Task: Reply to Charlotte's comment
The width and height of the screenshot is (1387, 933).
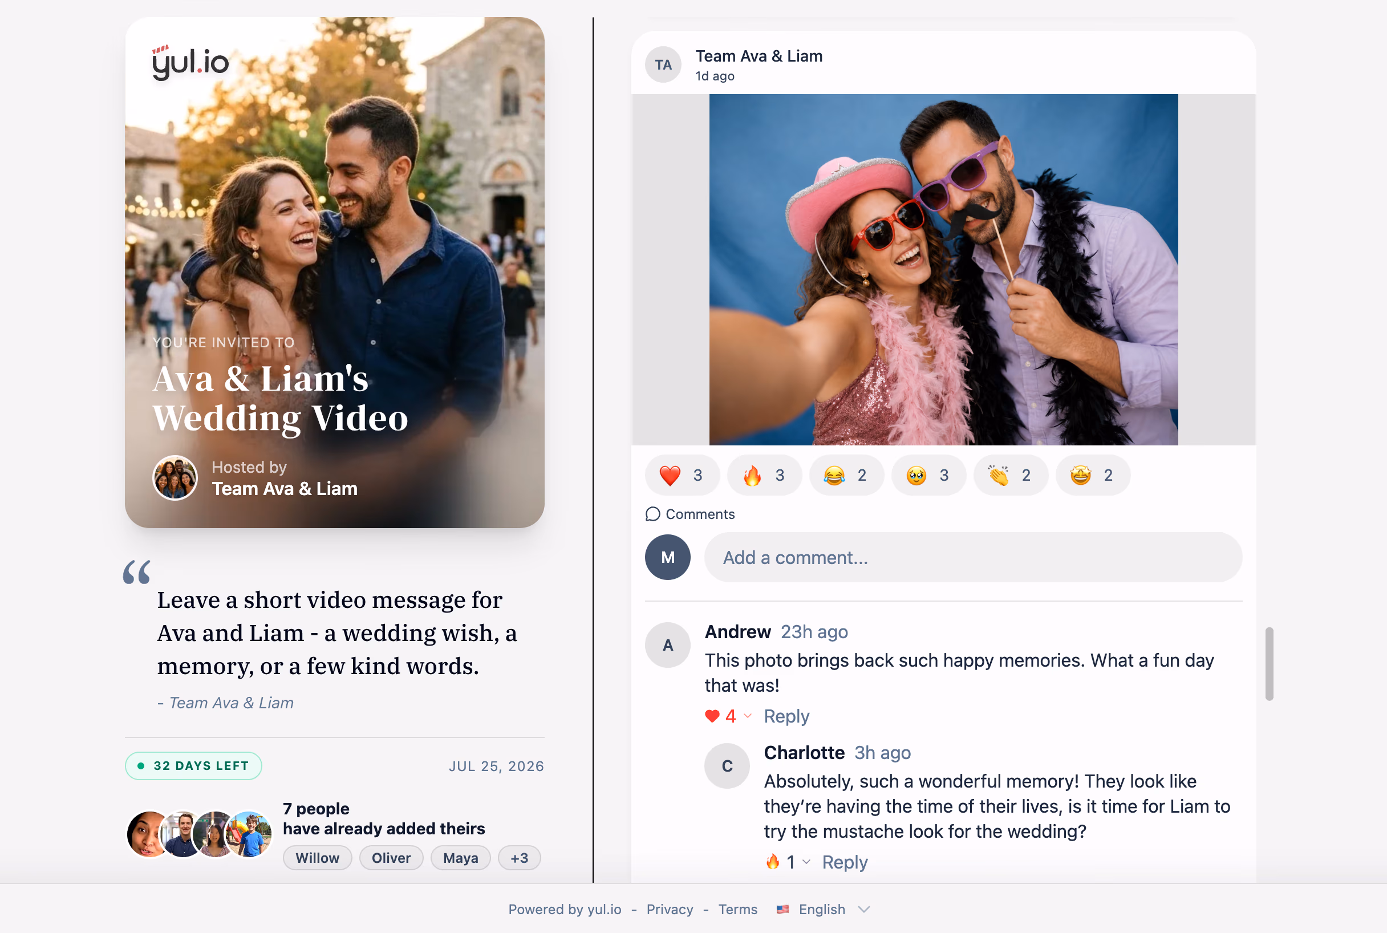Action: click(844, 862)
